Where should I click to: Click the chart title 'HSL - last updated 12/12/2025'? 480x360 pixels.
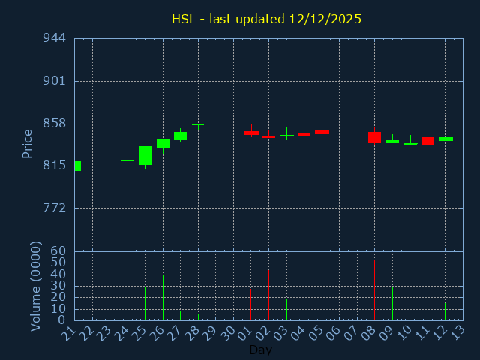point(266,19)
